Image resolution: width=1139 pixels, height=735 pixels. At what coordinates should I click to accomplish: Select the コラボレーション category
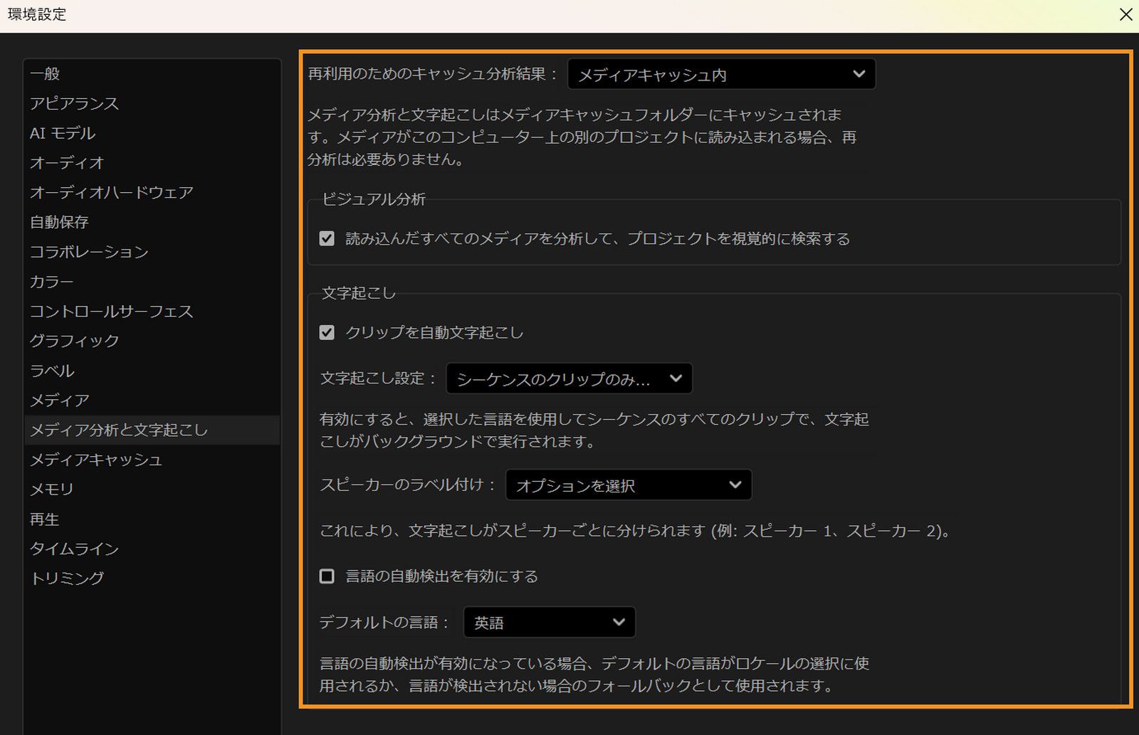pos(88,251)
